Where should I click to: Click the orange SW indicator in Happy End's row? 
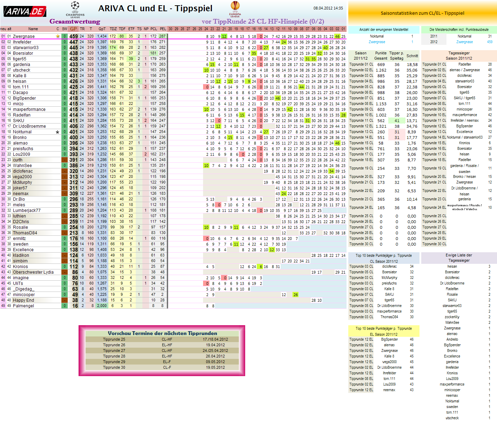click(65, 300)
